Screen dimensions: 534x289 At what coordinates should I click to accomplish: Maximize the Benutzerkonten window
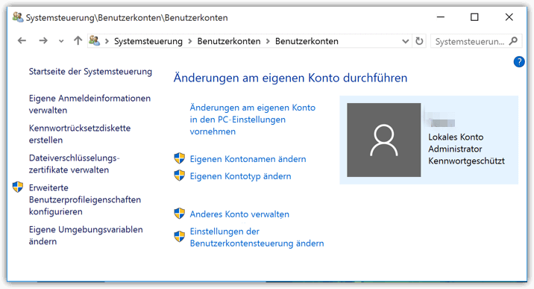click(x=474, y=17)
